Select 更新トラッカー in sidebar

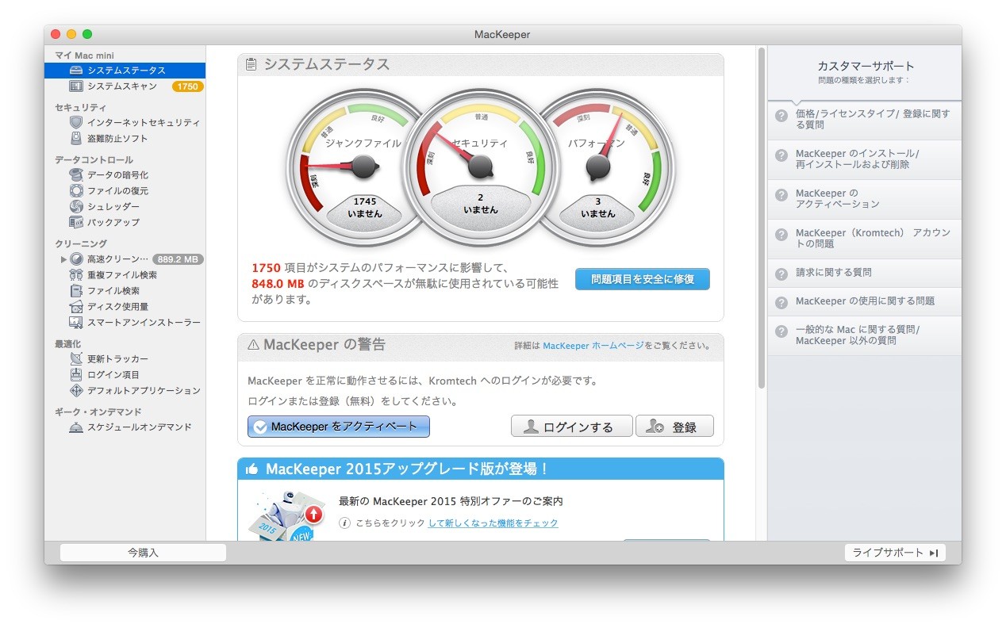pos(125,359)
